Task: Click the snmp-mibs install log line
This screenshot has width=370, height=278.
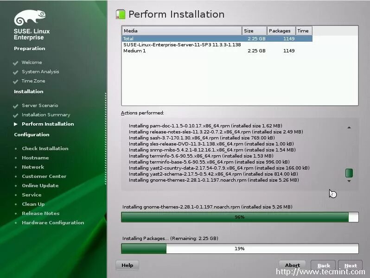Action: tap(212, 150)
